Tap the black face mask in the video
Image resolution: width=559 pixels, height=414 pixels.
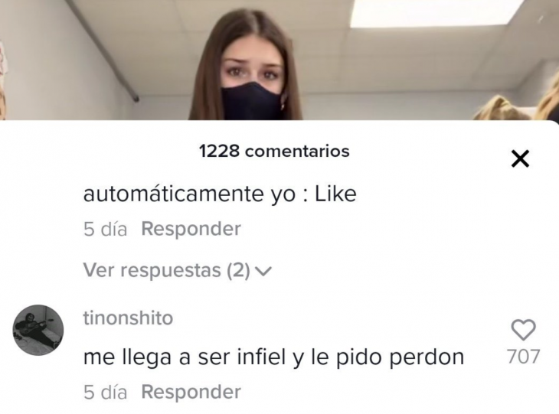(x=252, y=102)
